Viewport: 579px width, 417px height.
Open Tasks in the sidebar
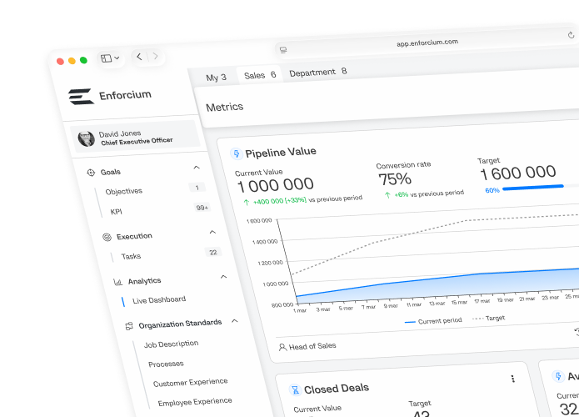click(131, 256)
